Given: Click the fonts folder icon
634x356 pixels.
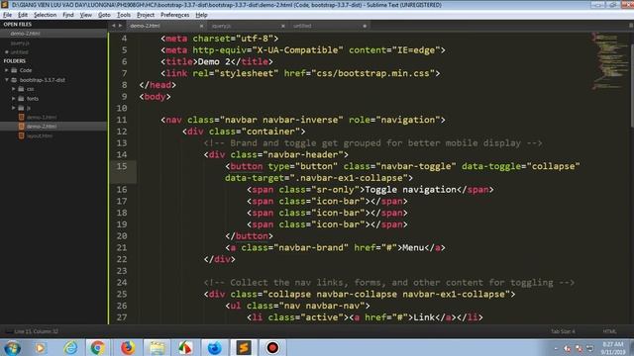Looking at the screenshot, I should click(21, 99).
